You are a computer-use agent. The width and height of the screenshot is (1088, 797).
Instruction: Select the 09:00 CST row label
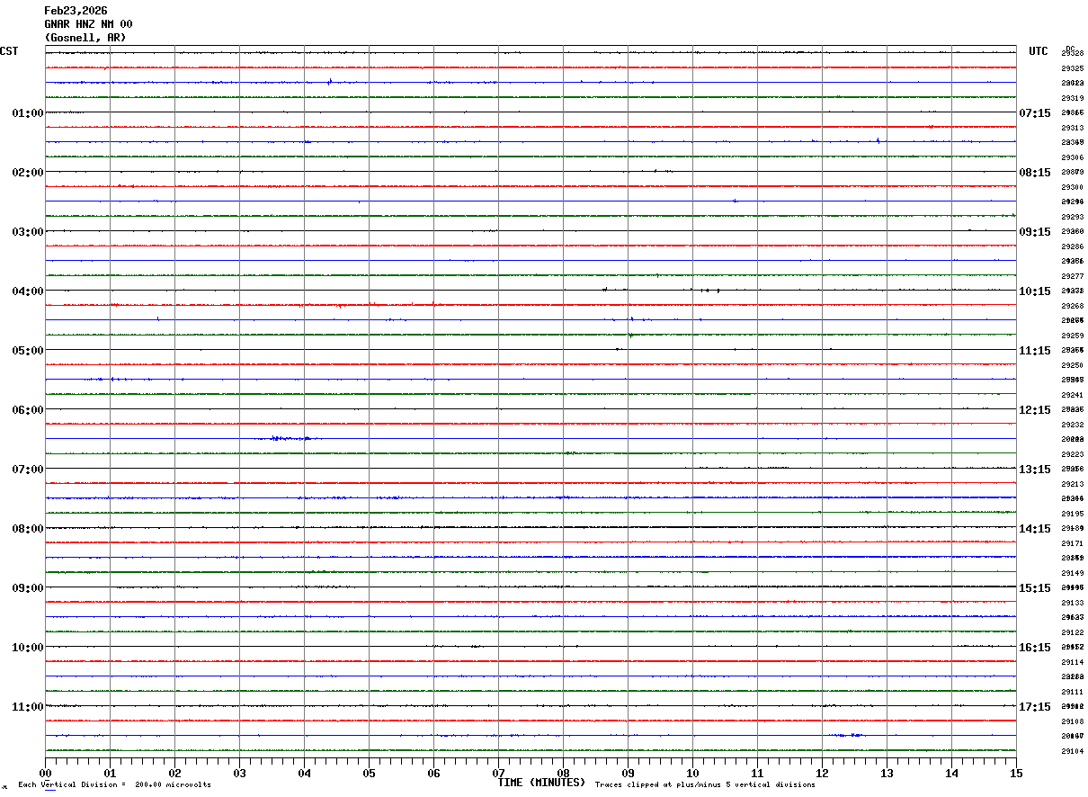coord(28,587)
